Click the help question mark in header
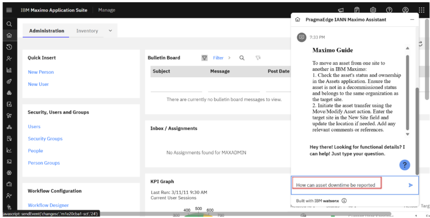 389,10
